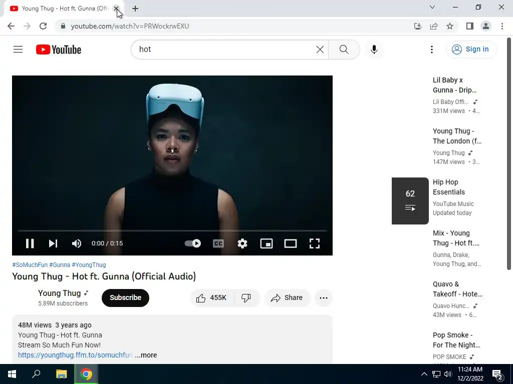Switch to theater mode
The height and width of the screenshot is (384, 513).
pyautogui.click(x=291, y=243)
